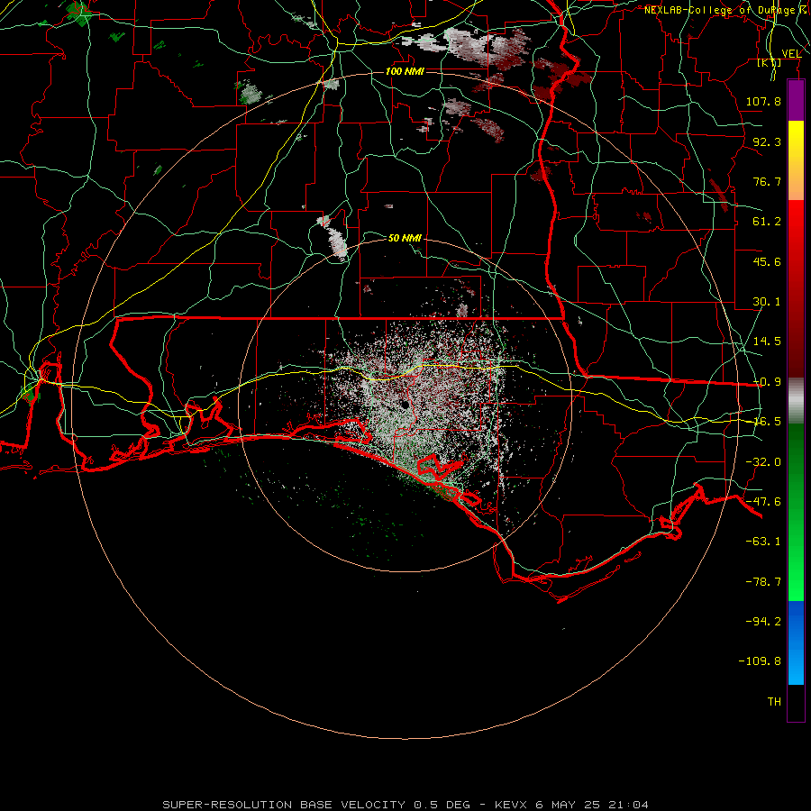
Task: Click the -32.0 velocity legend value
Action: point(763,462)
